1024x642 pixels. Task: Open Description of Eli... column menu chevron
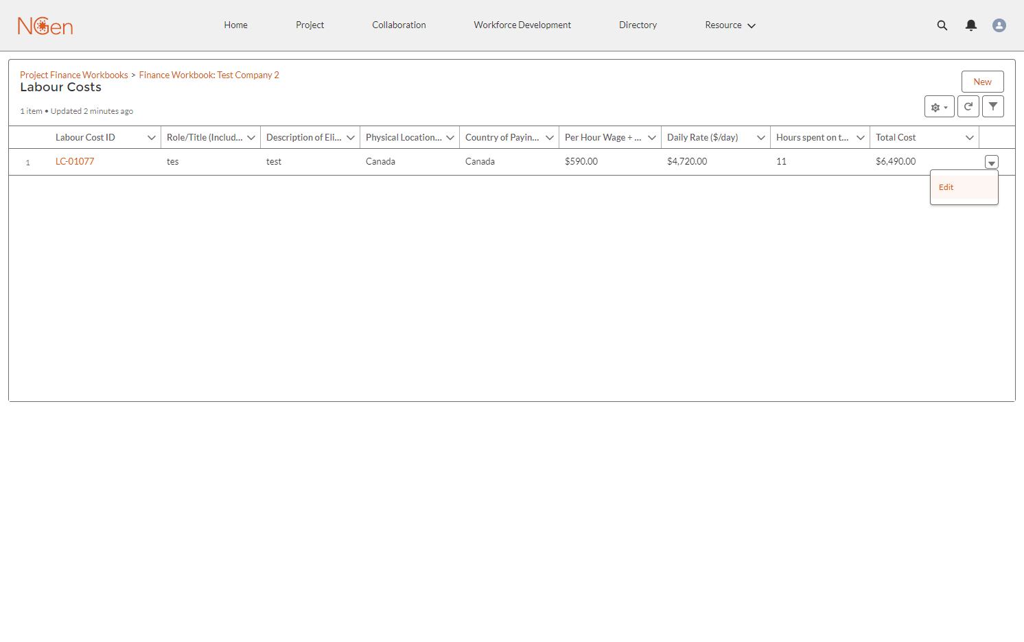coord(351,138)
